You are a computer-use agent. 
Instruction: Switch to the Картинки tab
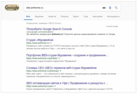(39, 16)
